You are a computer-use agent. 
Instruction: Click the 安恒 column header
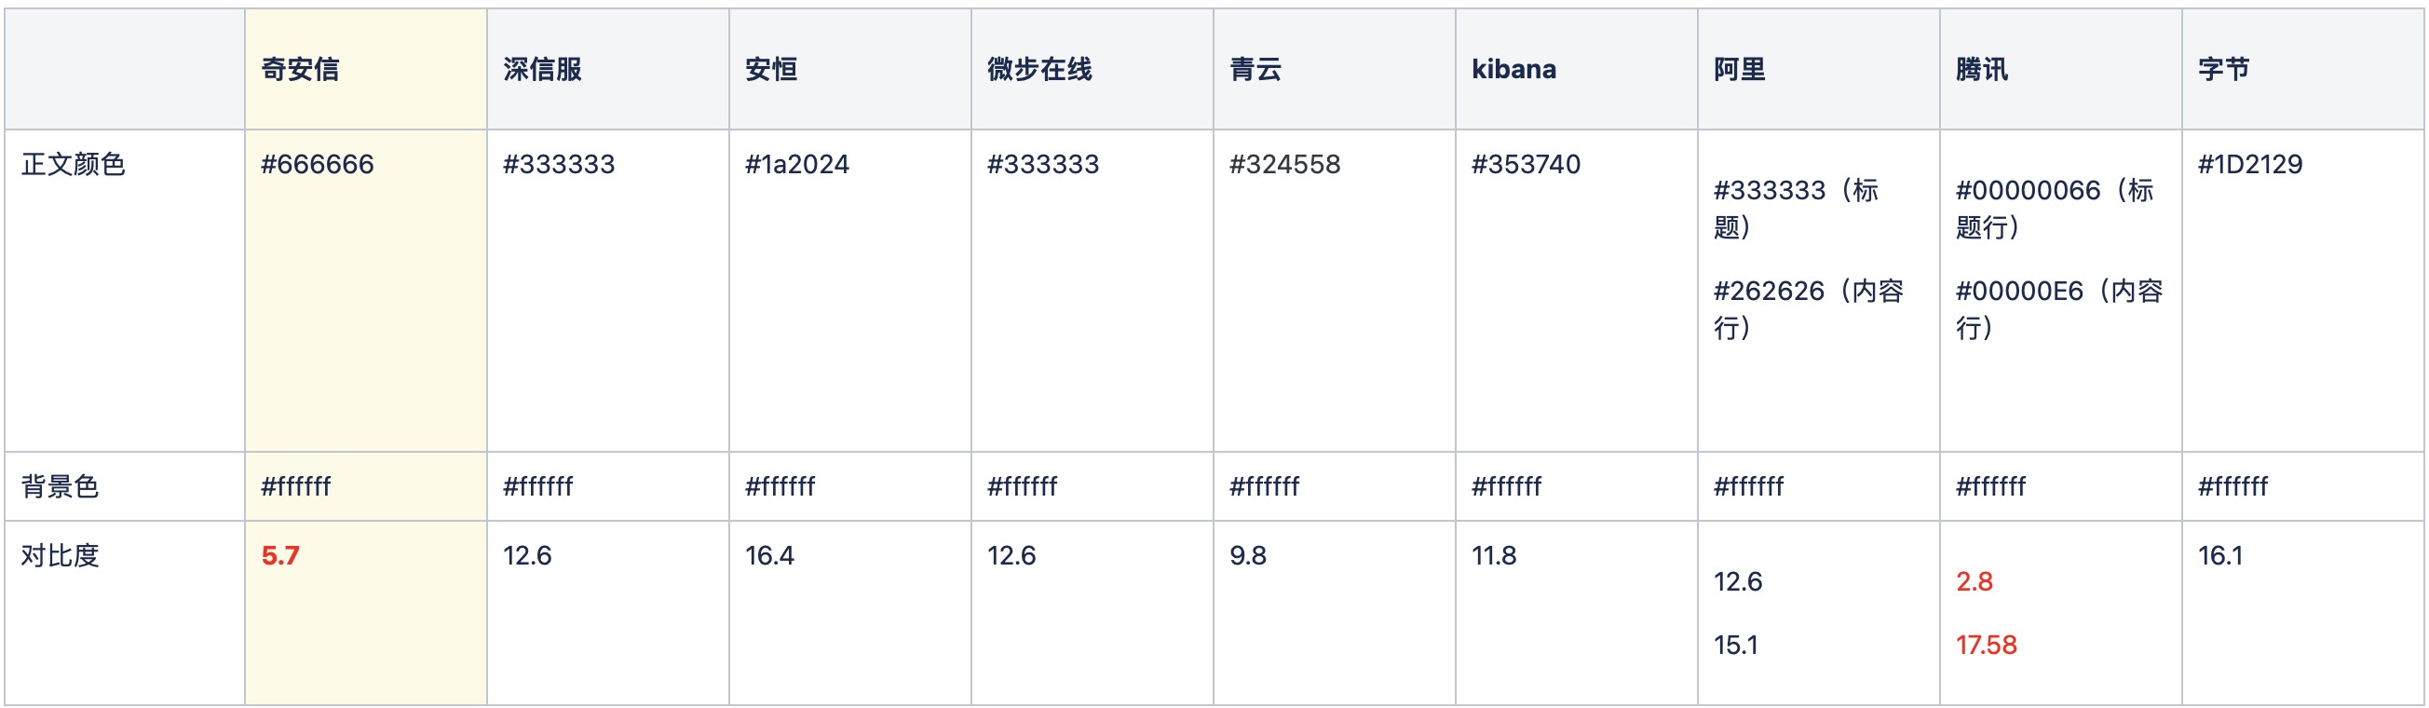(x=771, y=69)
